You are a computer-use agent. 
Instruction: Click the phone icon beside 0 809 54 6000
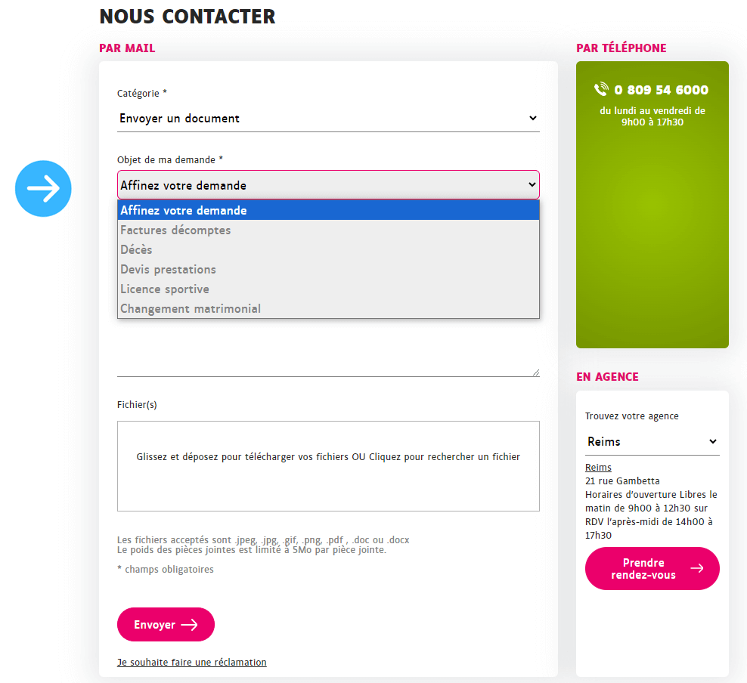(x=601, y=90)
